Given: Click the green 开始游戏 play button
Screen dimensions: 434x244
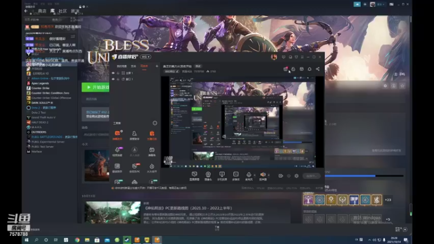Looking at the screenshot, I should [96, 87].
